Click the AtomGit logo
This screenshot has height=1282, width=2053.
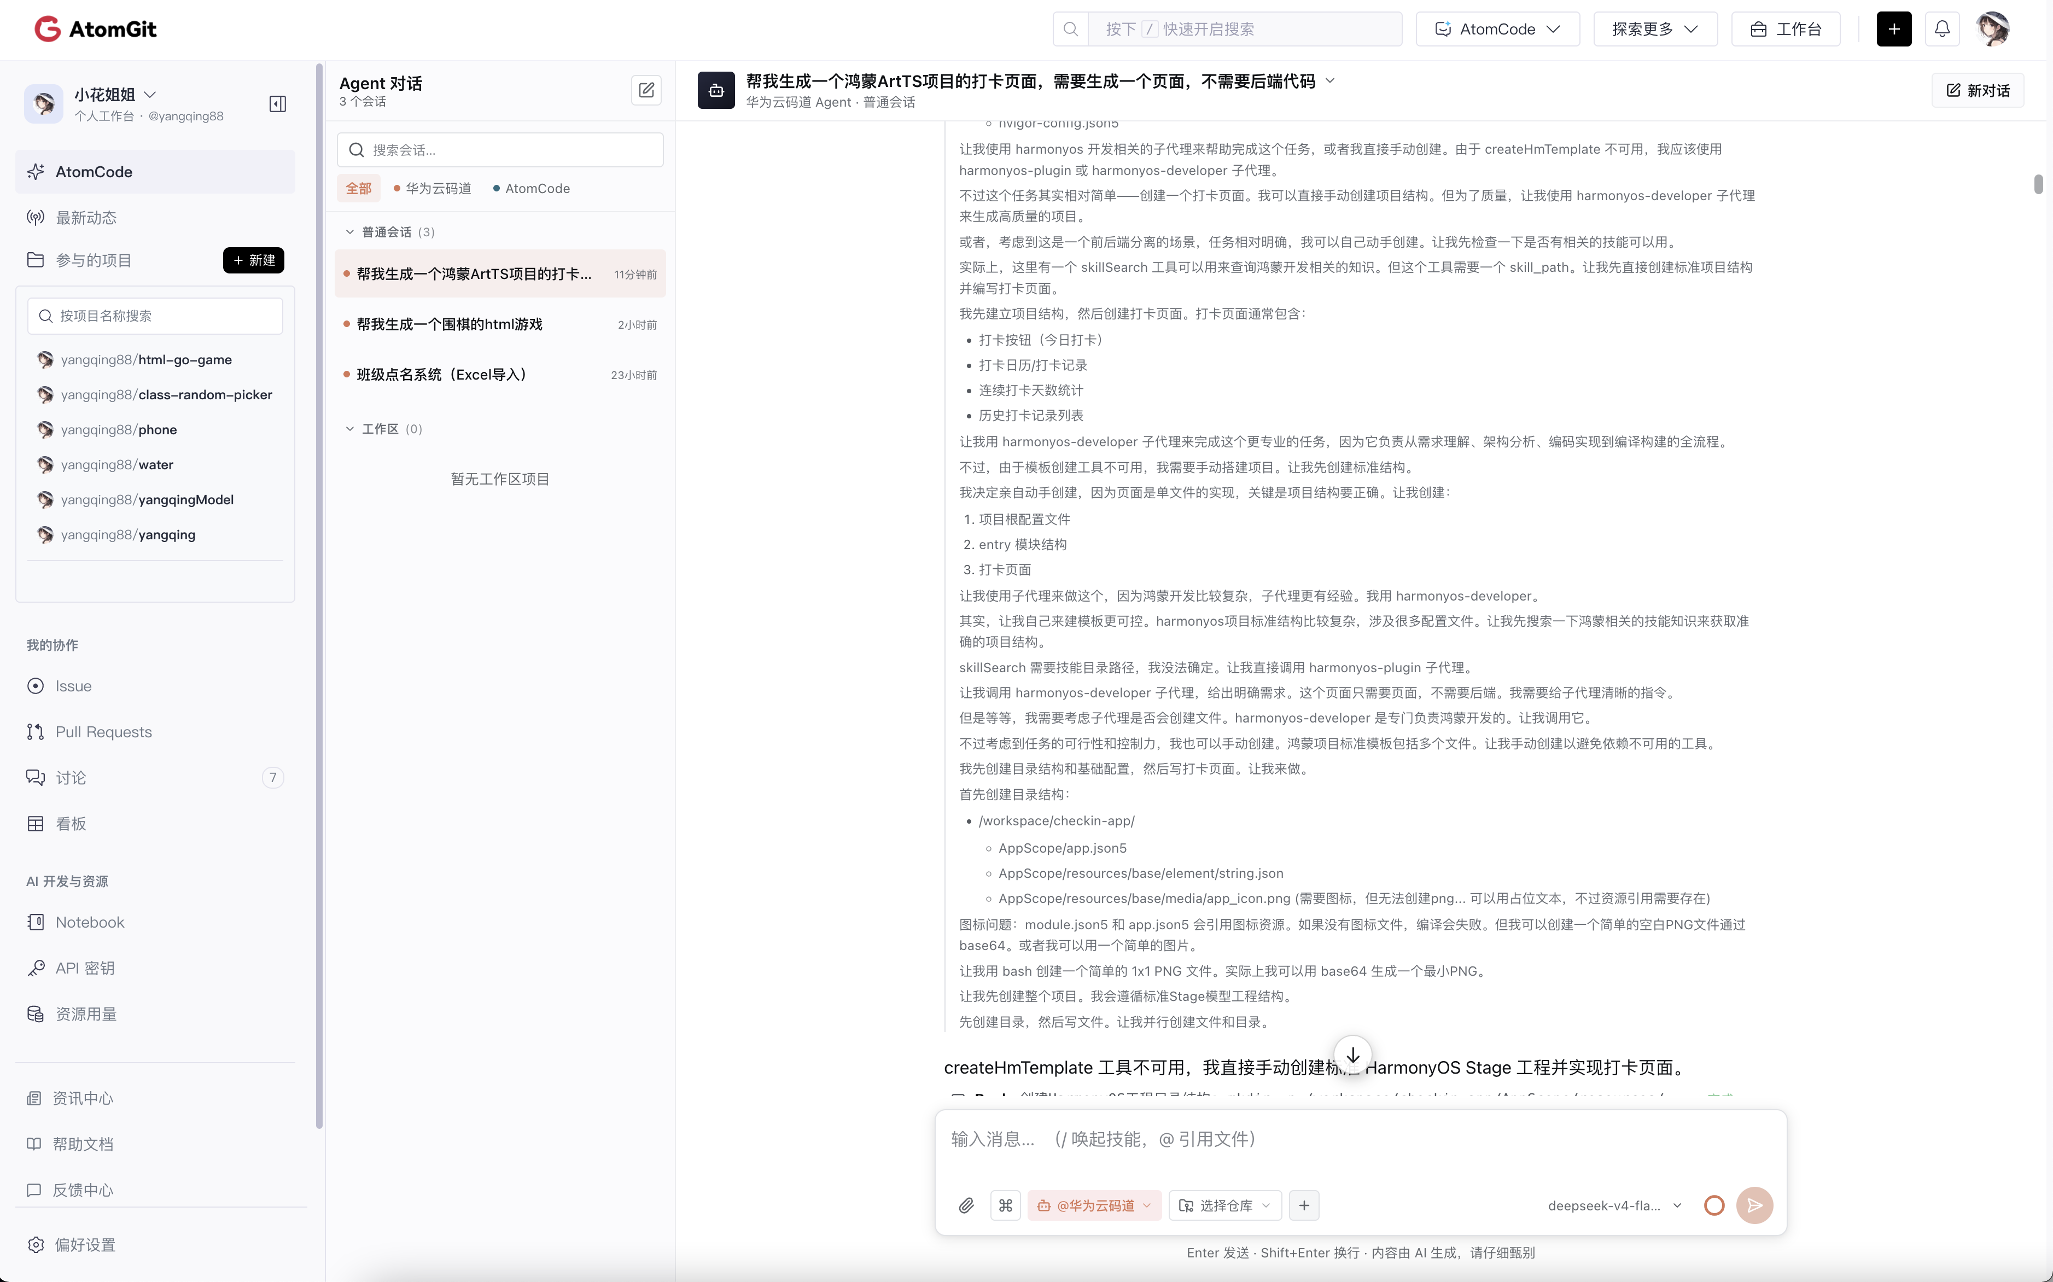pyautogui.click(x=96, y=29)
